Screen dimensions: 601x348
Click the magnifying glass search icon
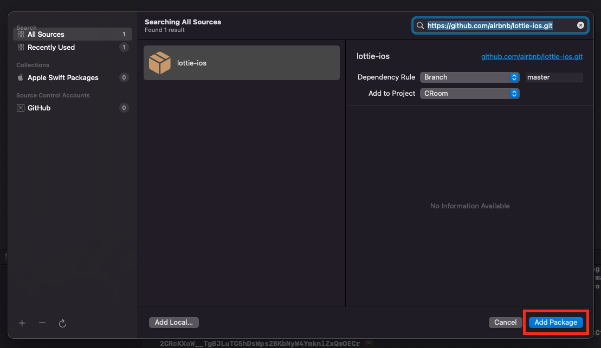pyautogui.click(x=420, y=25)
